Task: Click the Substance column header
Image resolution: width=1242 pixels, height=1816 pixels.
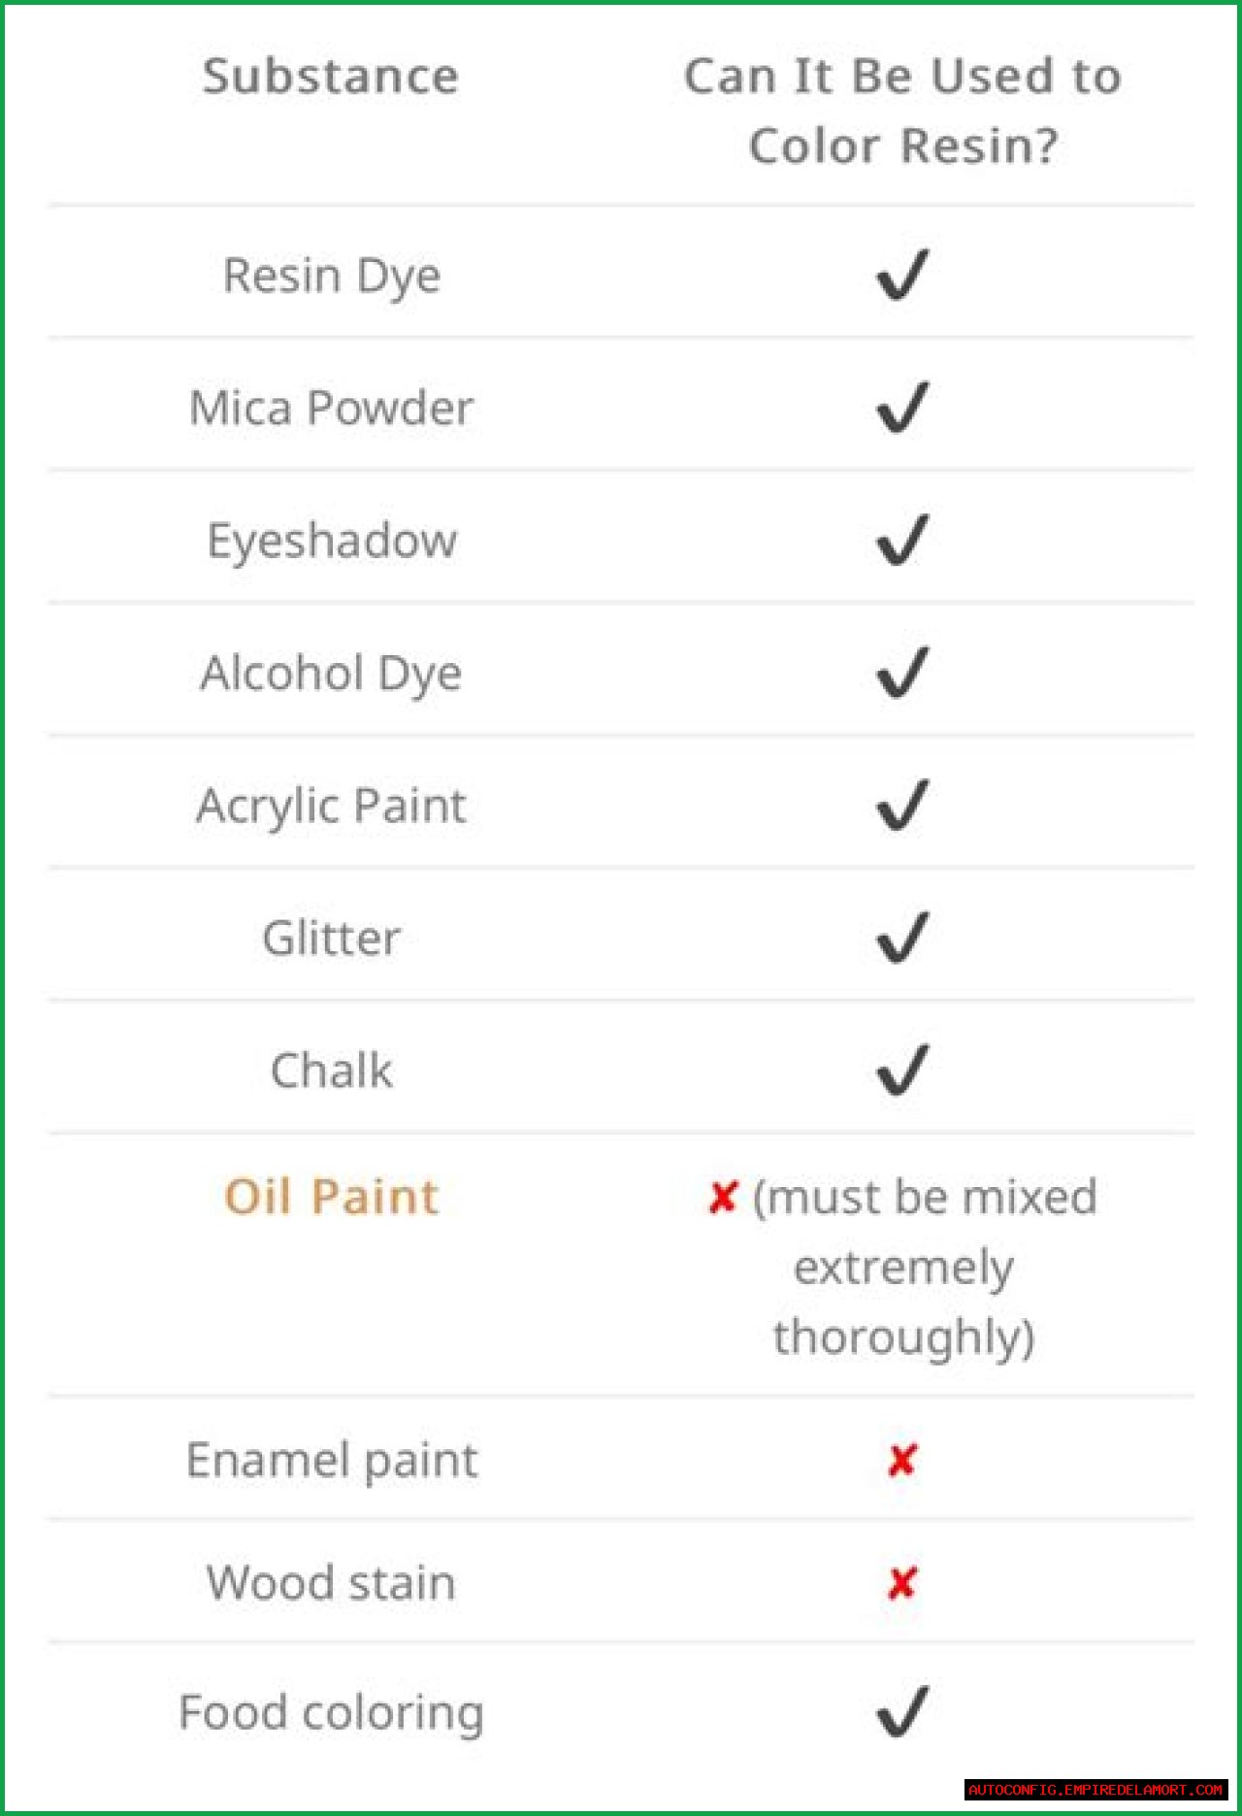Action: tap(330, 77)
